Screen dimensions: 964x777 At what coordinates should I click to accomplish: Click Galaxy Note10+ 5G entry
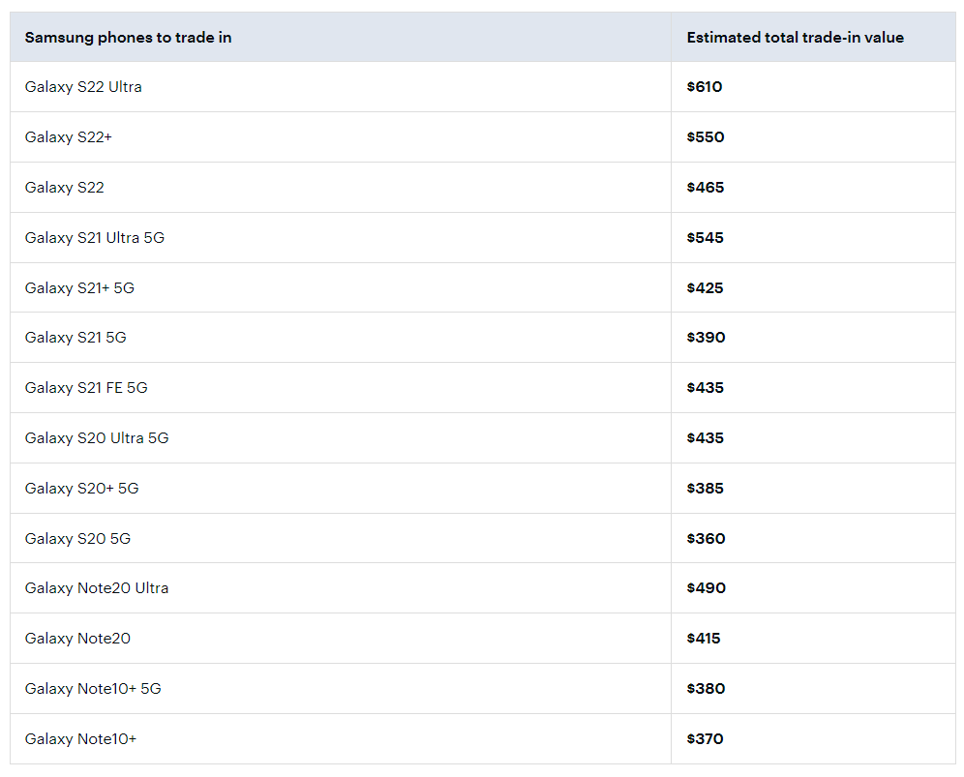tap(93, 689)
